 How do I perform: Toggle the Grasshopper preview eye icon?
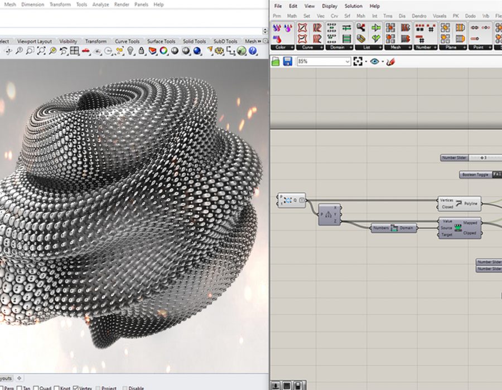click(374, 61)
